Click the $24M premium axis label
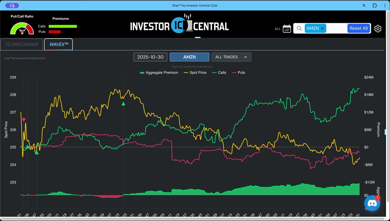This screenshot has height=221, width=390. coord(369,77)
